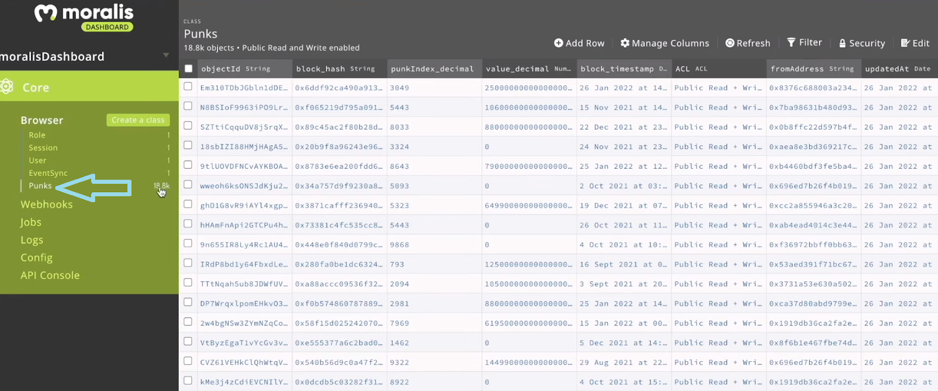Click the value_decimal column header

tap(530, 69)
